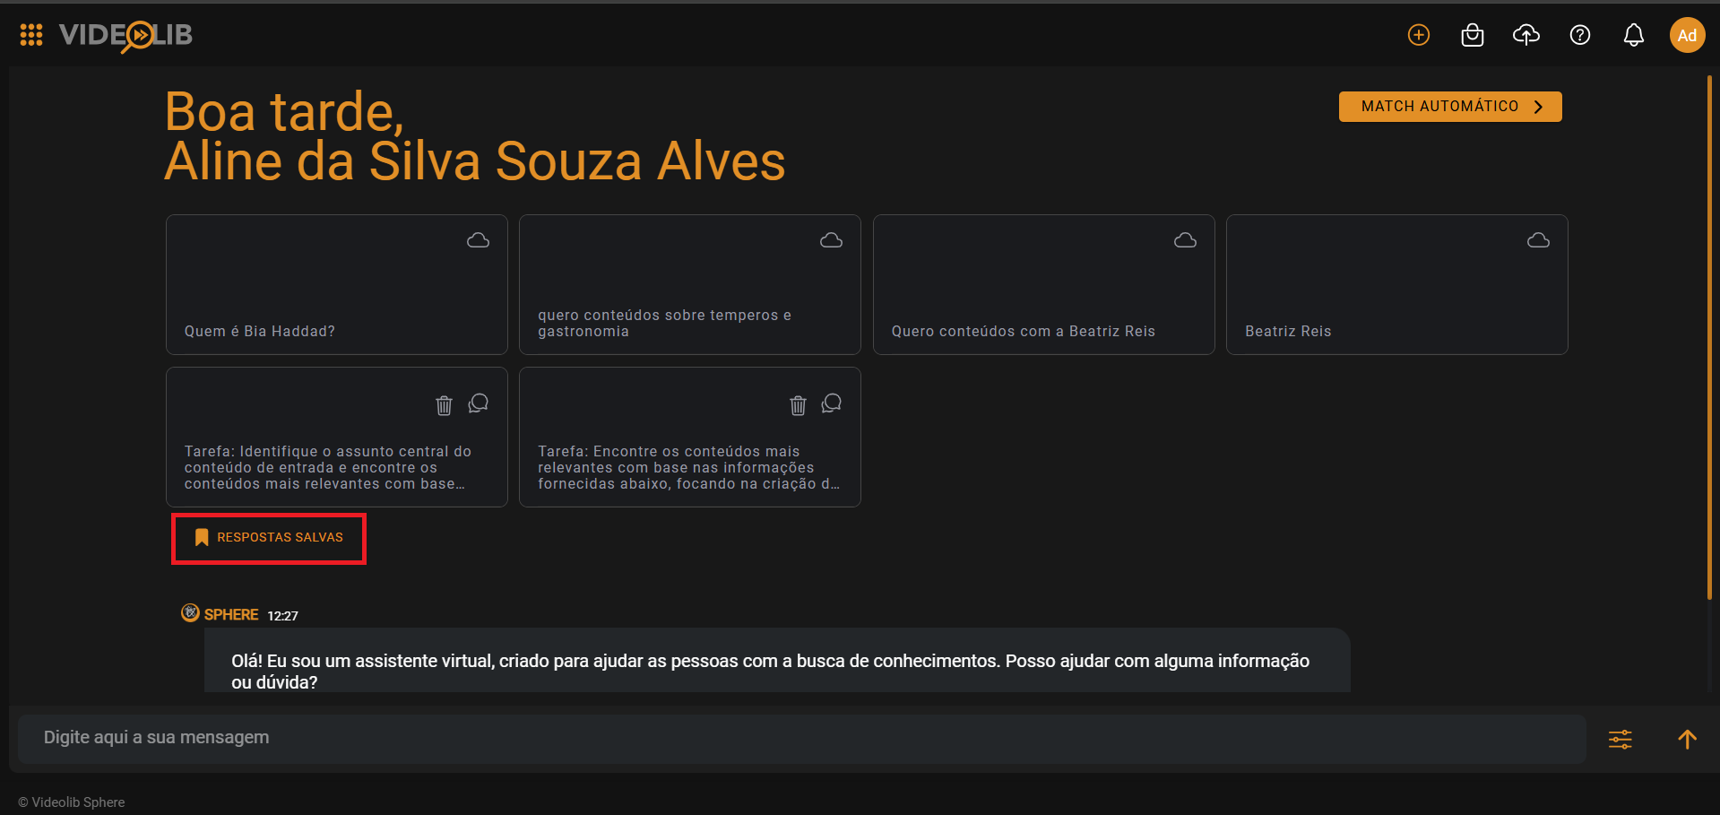Image resolution: width=1720 pixels, height=815 pixels.
Task: Delete the 'Tarefa: Identifique o assunto' prompt
Action: coord(443,405)
